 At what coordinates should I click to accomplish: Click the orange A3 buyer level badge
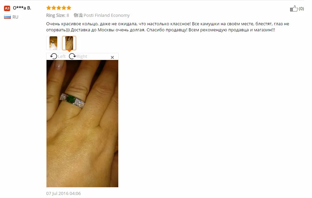click(7, 8)
